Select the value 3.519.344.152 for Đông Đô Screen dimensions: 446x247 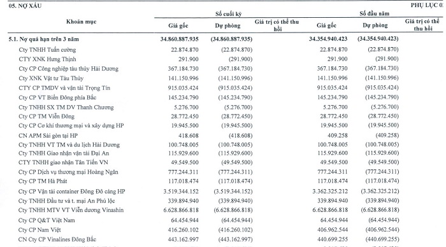(181, 191)
